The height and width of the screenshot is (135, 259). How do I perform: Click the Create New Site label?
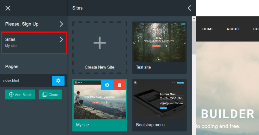(x=99, y=67)
